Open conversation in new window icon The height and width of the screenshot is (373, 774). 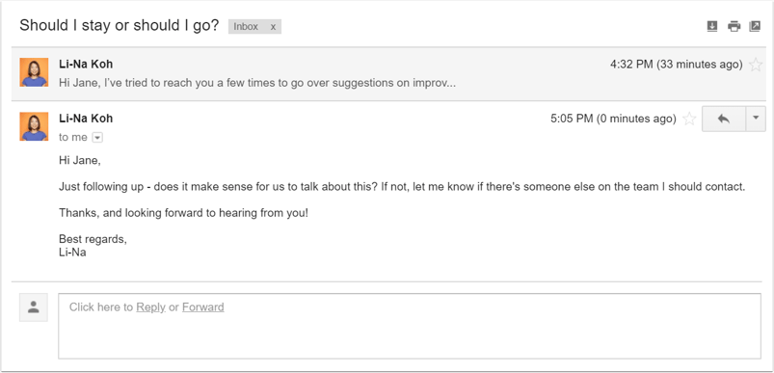coord(755,26)
